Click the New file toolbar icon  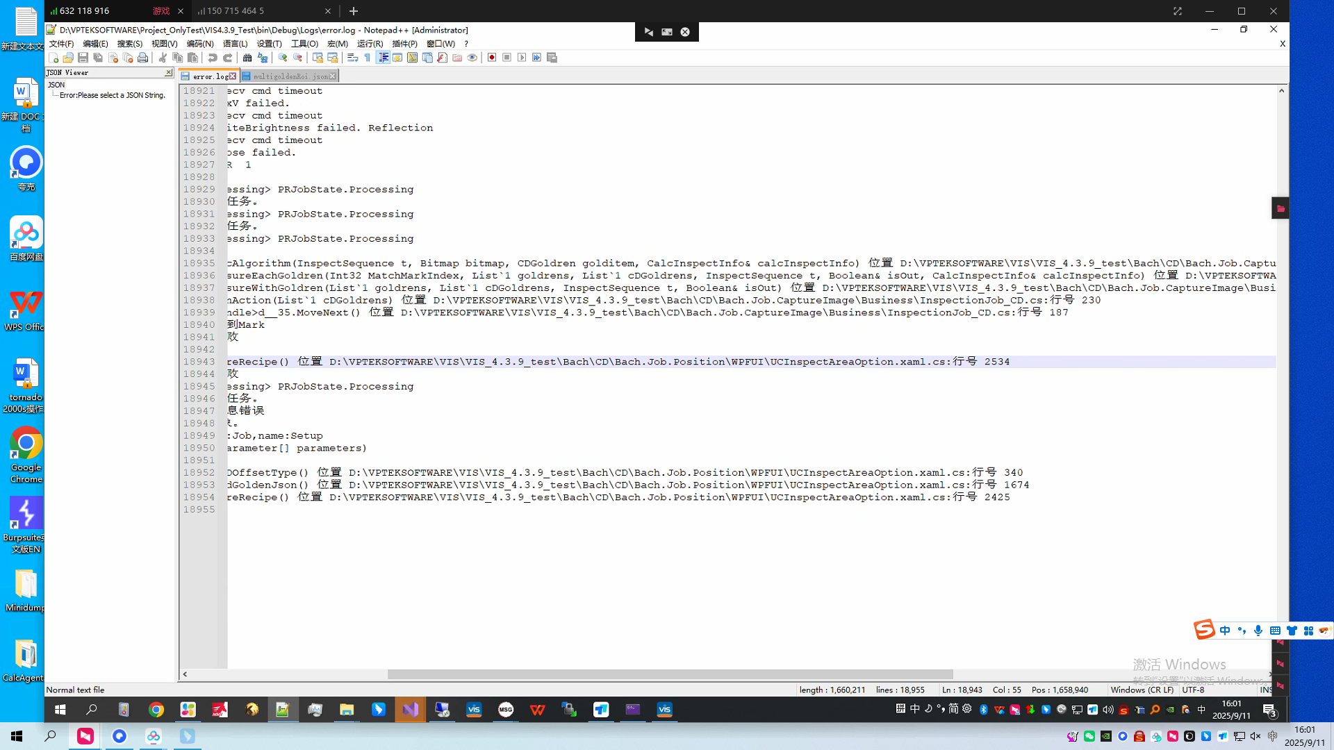pos(53,58)
